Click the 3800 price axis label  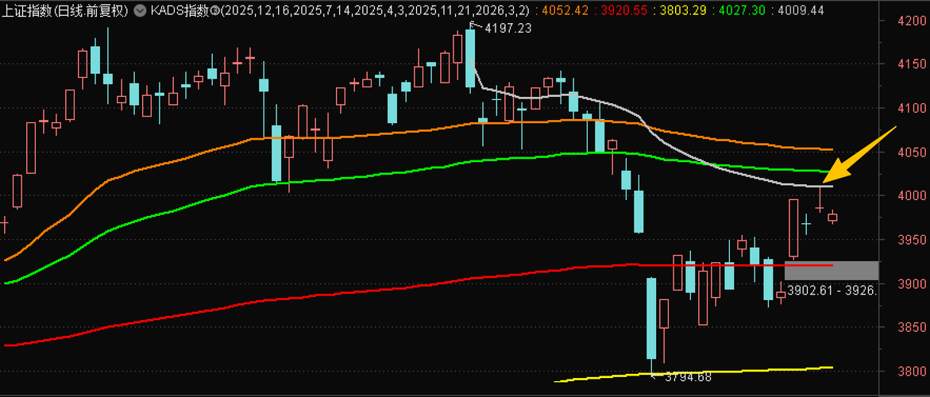[910, 372]
